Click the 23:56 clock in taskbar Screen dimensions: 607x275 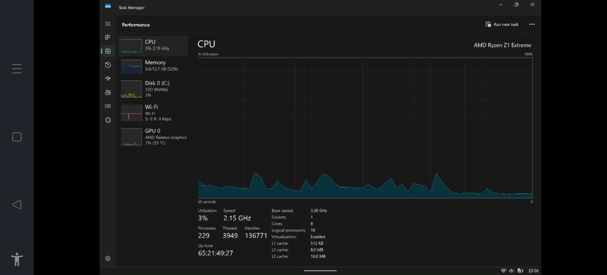[533, 271]
